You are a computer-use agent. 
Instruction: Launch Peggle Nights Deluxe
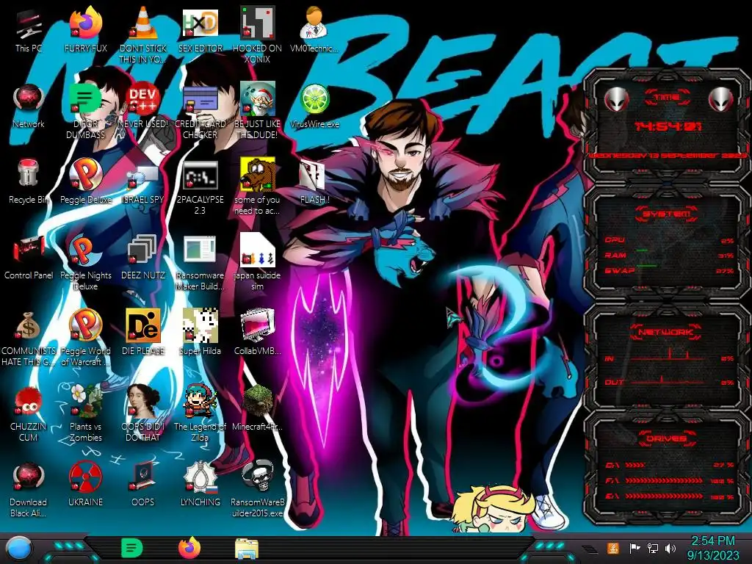coord(85,262)
